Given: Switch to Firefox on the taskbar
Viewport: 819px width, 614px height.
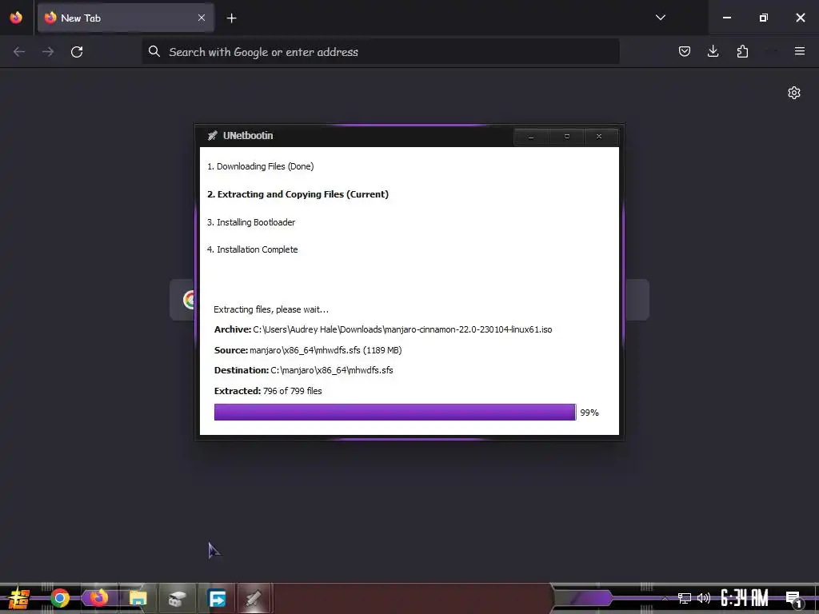Looking at the screenshot, I should pyautogui.click(x=98, y=598).
